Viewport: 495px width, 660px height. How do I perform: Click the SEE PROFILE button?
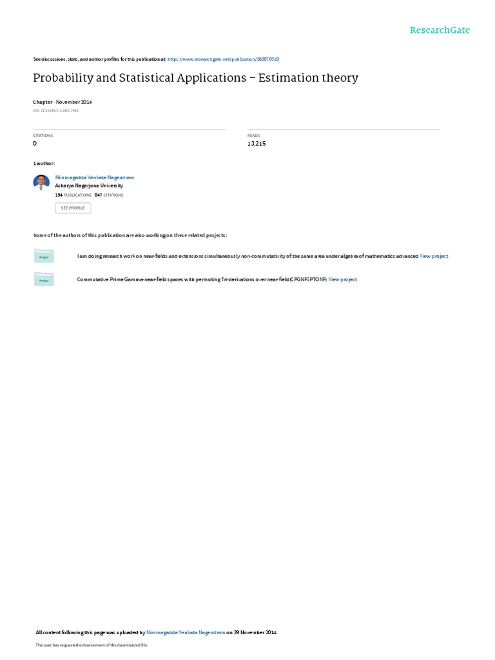73,208
